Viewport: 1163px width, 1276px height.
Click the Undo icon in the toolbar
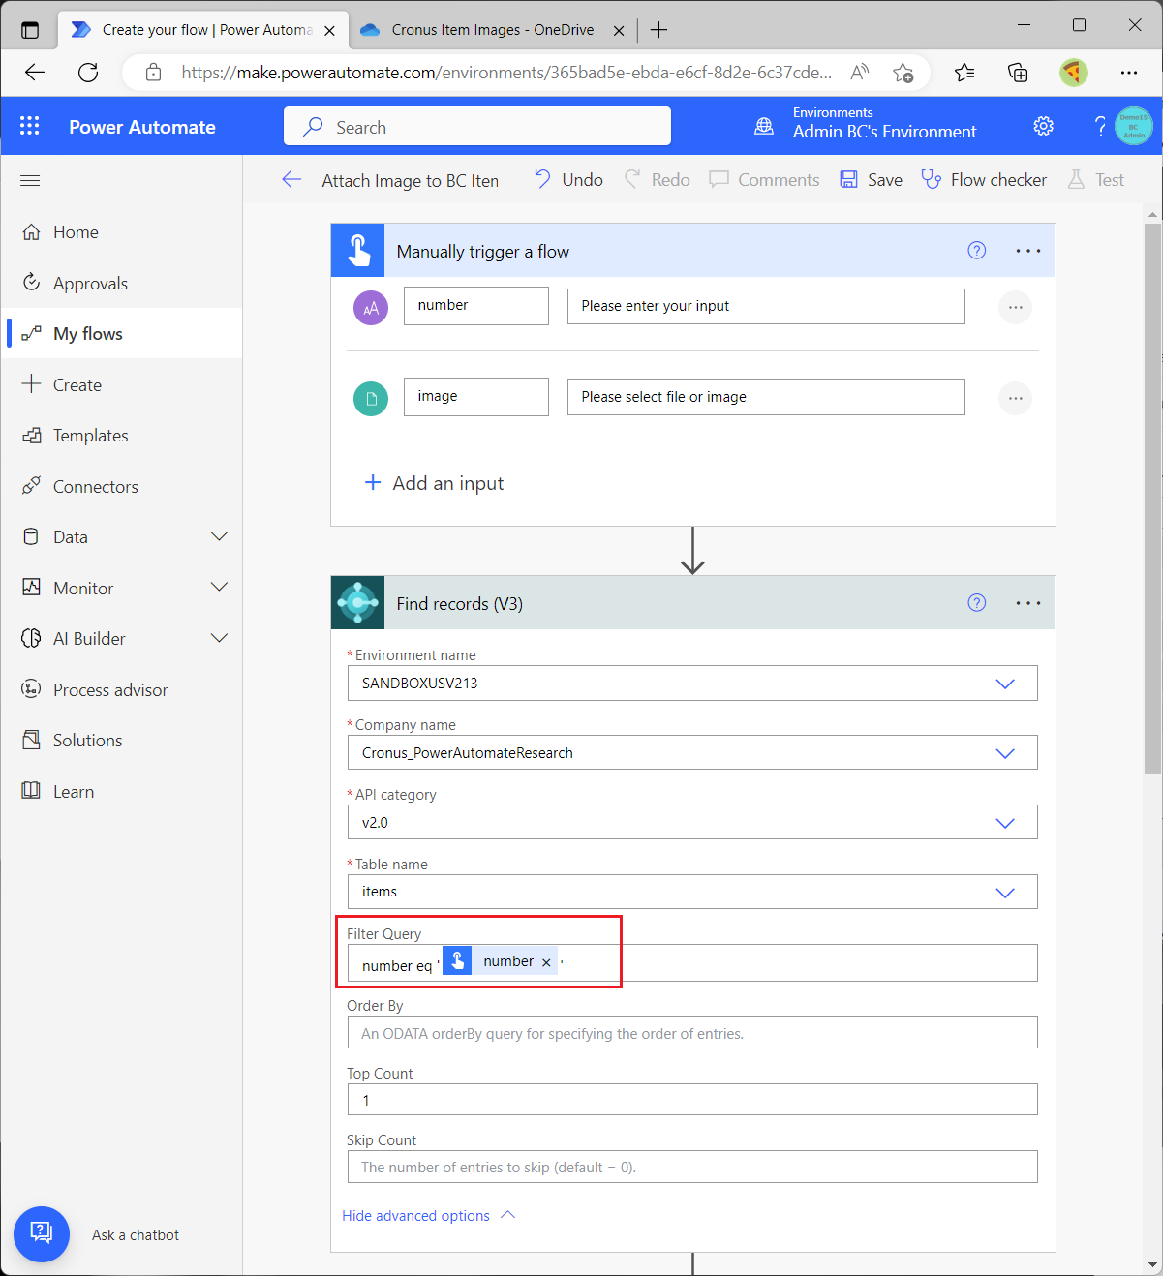tap(544, 179)
